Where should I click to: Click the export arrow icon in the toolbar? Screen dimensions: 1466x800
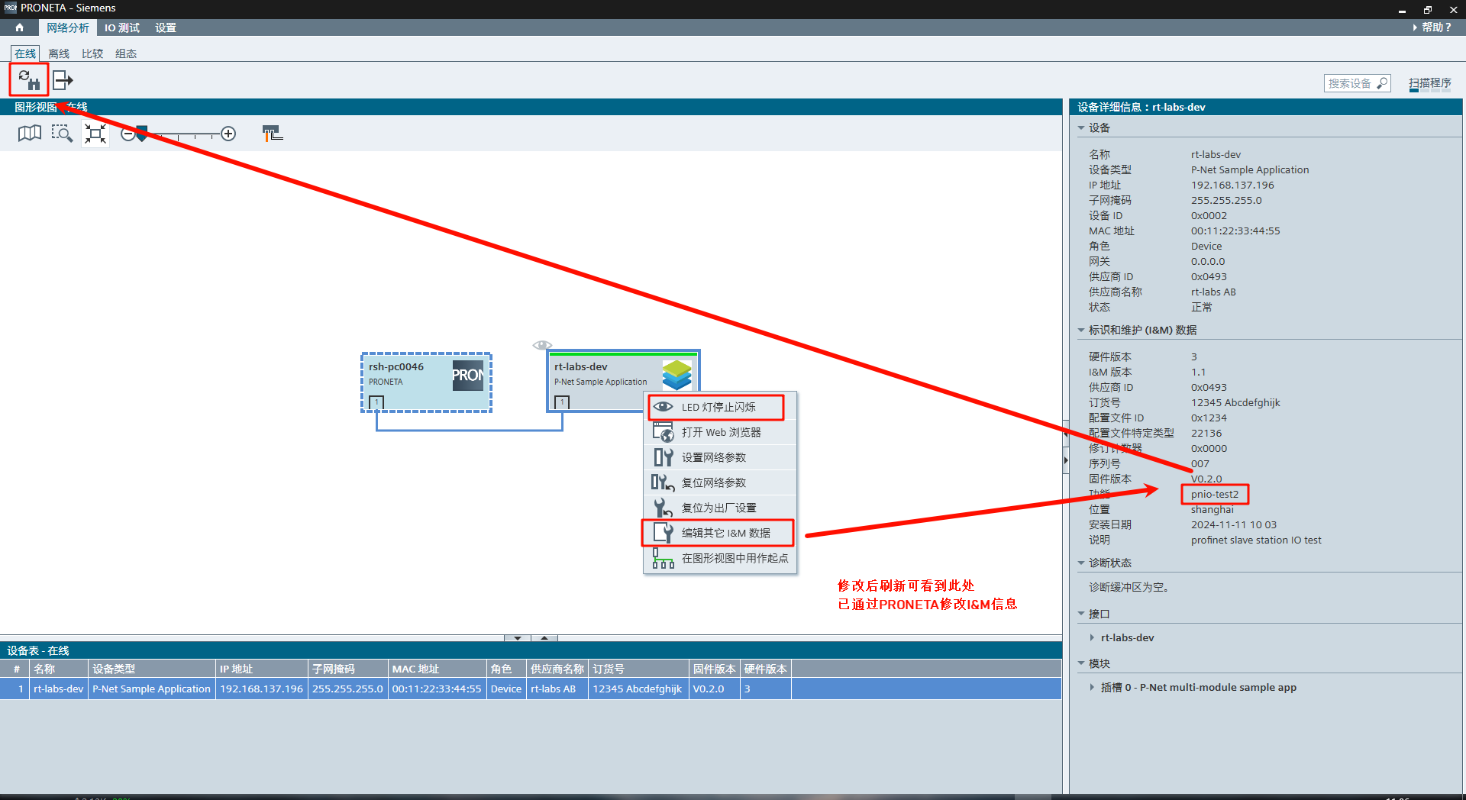(x=63, y=80)
